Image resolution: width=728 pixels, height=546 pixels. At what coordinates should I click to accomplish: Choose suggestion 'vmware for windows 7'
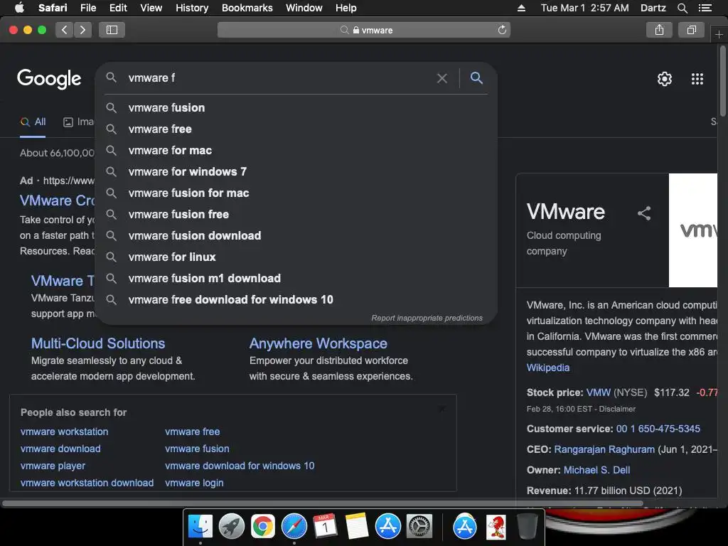point(296,172)
